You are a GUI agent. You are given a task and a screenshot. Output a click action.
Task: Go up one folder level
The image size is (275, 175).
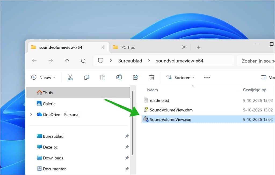67,61
